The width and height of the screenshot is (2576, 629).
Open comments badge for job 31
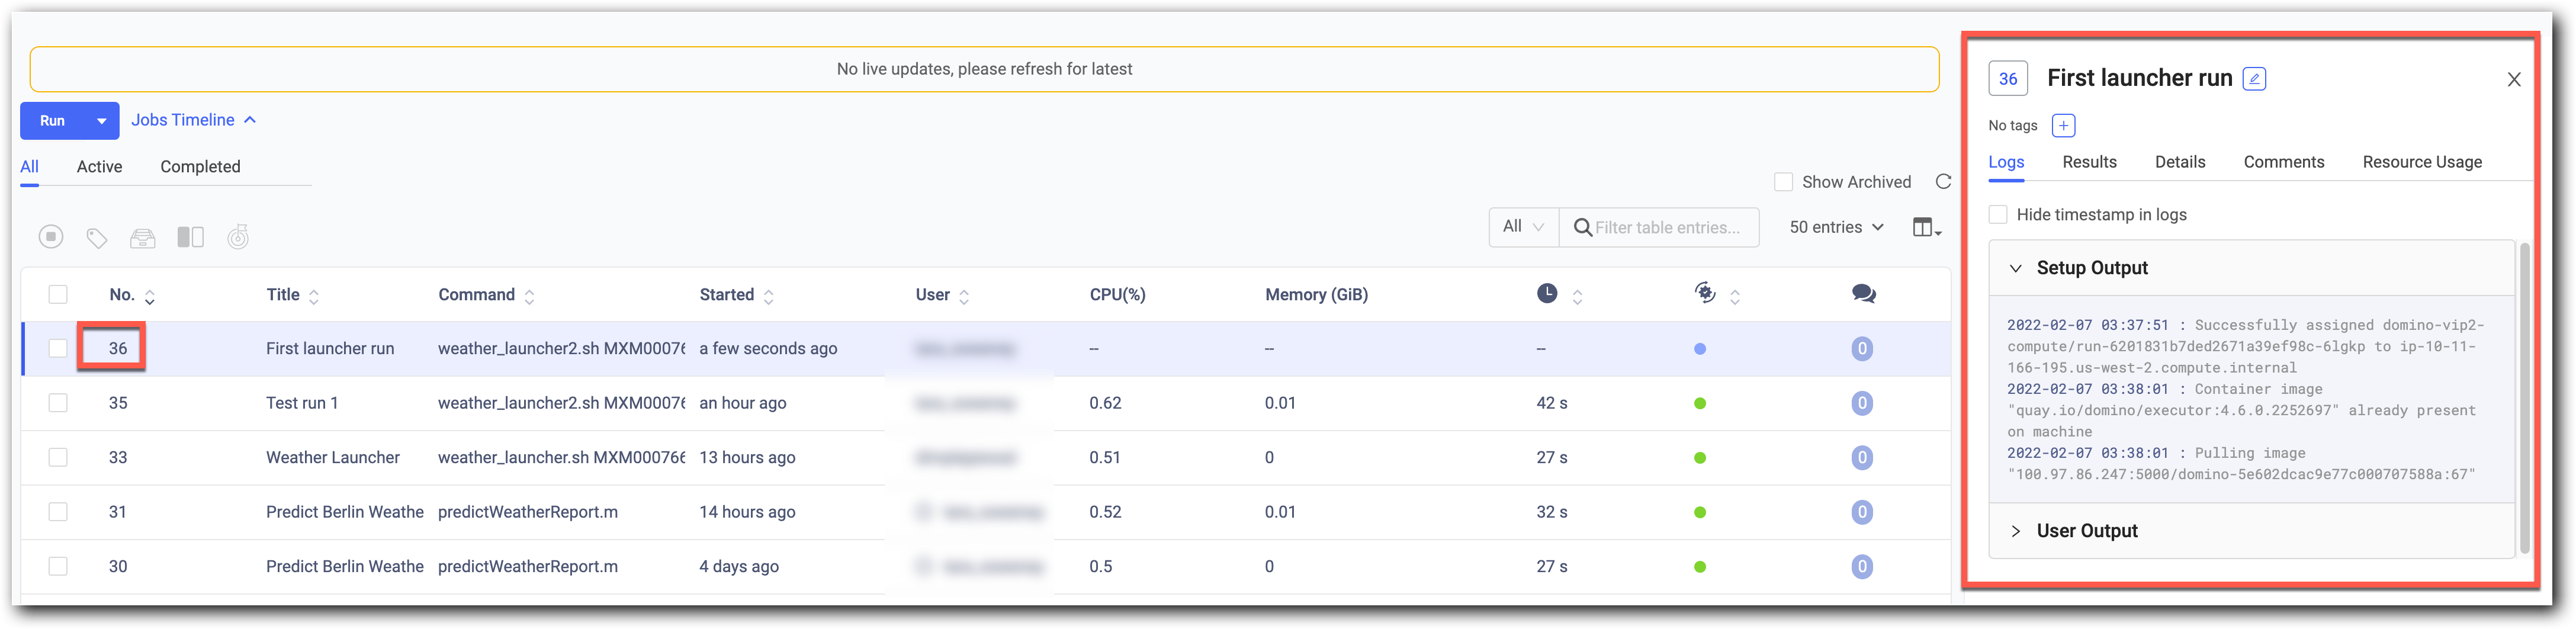click(x=1861, y=513)
